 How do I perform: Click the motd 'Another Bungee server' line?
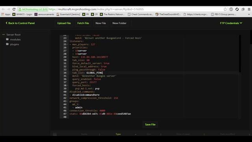94,76
